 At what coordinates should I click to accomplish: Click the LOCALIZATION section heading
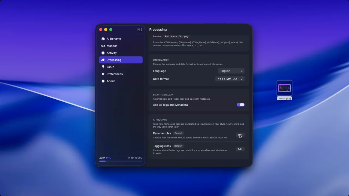pos(161,60)
